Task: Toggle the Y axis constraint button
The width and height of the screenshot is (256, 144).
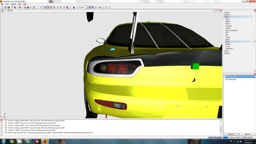Action: tap(92, 7)
